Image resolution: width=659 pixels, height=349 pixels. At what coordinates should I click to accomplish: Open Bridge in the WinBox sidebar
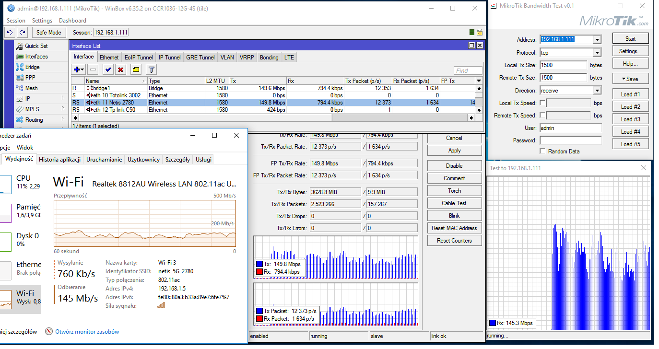coord(32,67)
